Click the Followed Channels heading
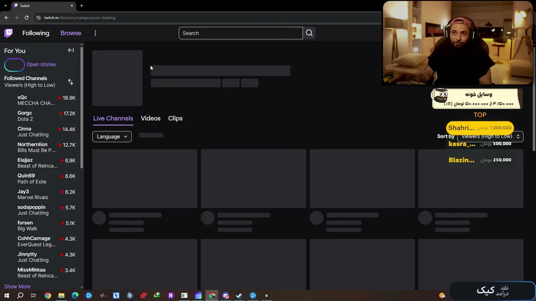Image resolution: width=536 pixels, height=301 pixels. pyautogui.click(x=26, y=78)
